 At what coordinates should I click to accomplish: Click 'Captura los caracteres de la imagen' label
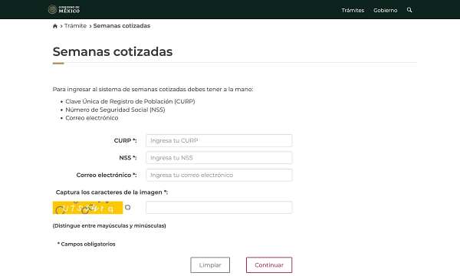(112, 192)
